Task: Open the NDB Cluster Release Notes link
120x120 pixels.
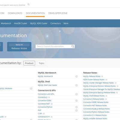Action: [x=94, y=79]
